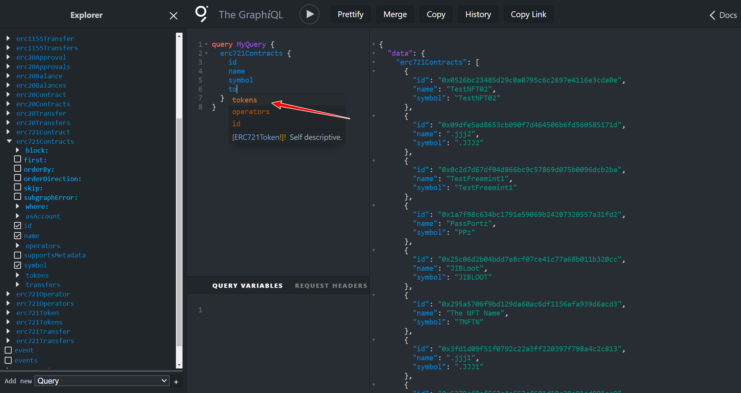The image size is (741, 393).
Task: Click the GraphiQL logo icon
Action: 201,14
